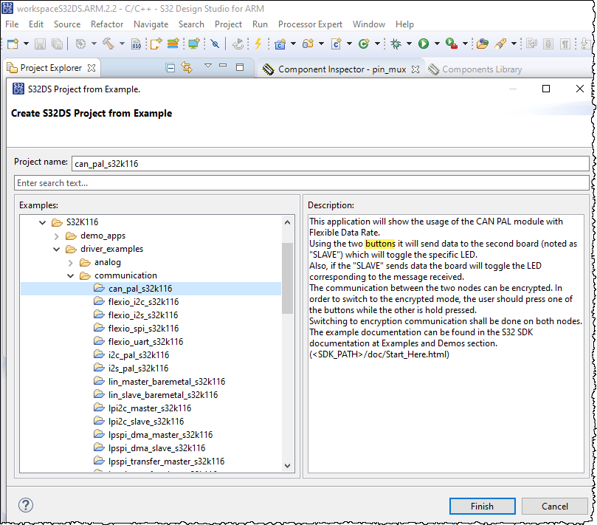Open the Debug dropdown arrow
Viewport: 597px width, 525px height.
tap(409, 44)
